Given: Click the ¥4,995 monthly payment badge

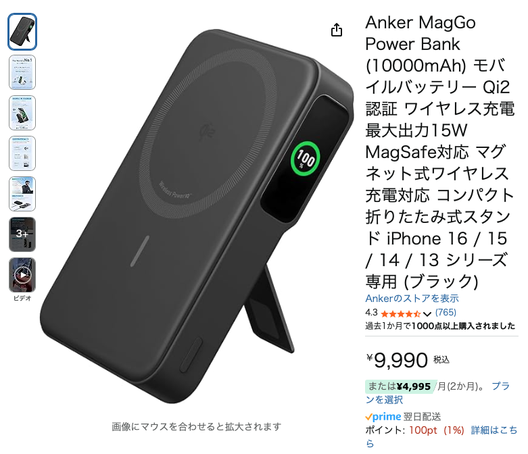Looking at the screenshot, I should 400,386.
